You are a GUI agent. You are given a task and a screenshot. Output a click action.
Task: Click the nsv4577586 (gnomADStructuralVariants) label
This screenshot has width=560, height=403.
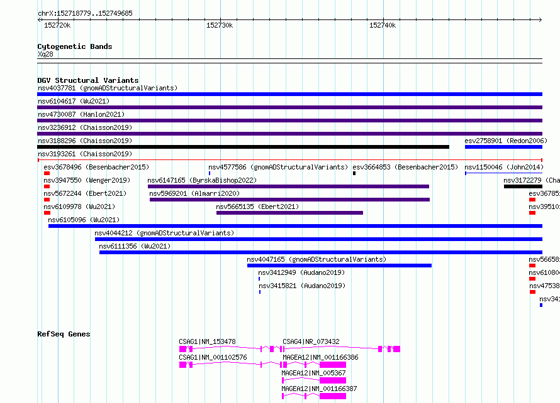click(278, 167)
